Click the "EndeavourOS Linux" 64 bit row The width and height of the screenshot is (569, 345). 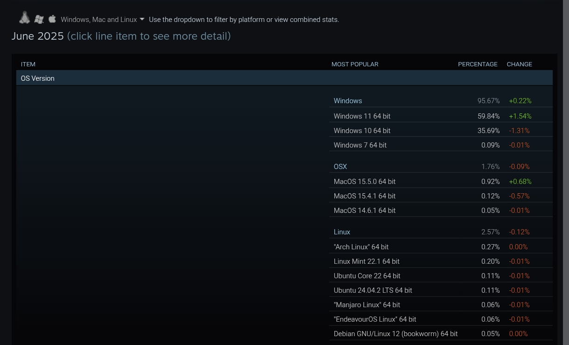441,319
